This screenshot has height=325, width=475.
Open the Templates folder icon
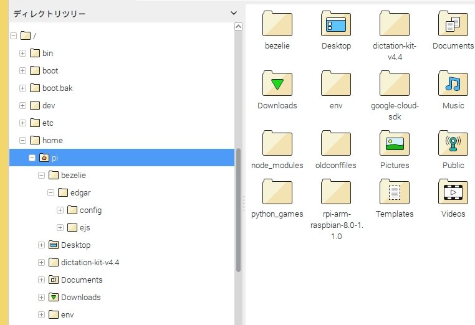point(395,192)
